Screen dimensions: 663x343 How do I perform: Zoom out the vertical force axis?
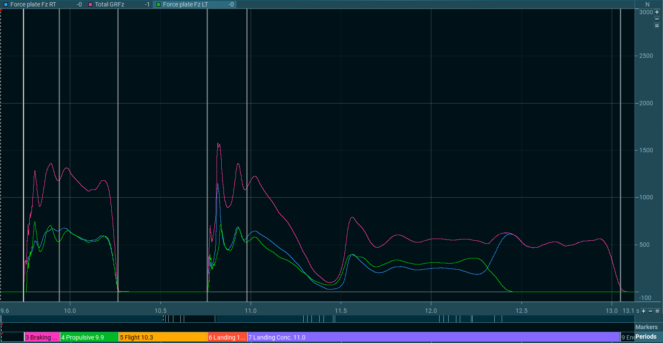(657, 19)
